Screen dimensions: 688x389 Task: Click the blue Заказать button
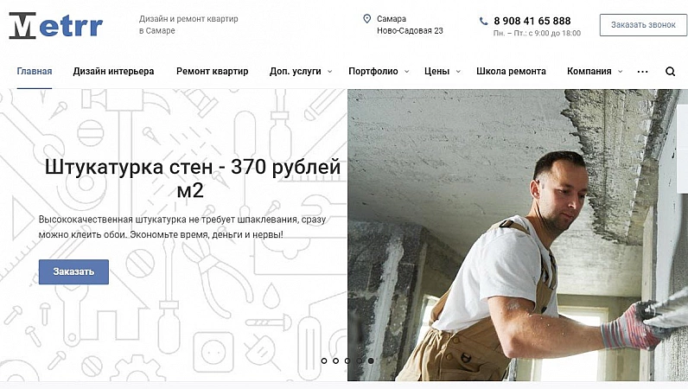73,271
